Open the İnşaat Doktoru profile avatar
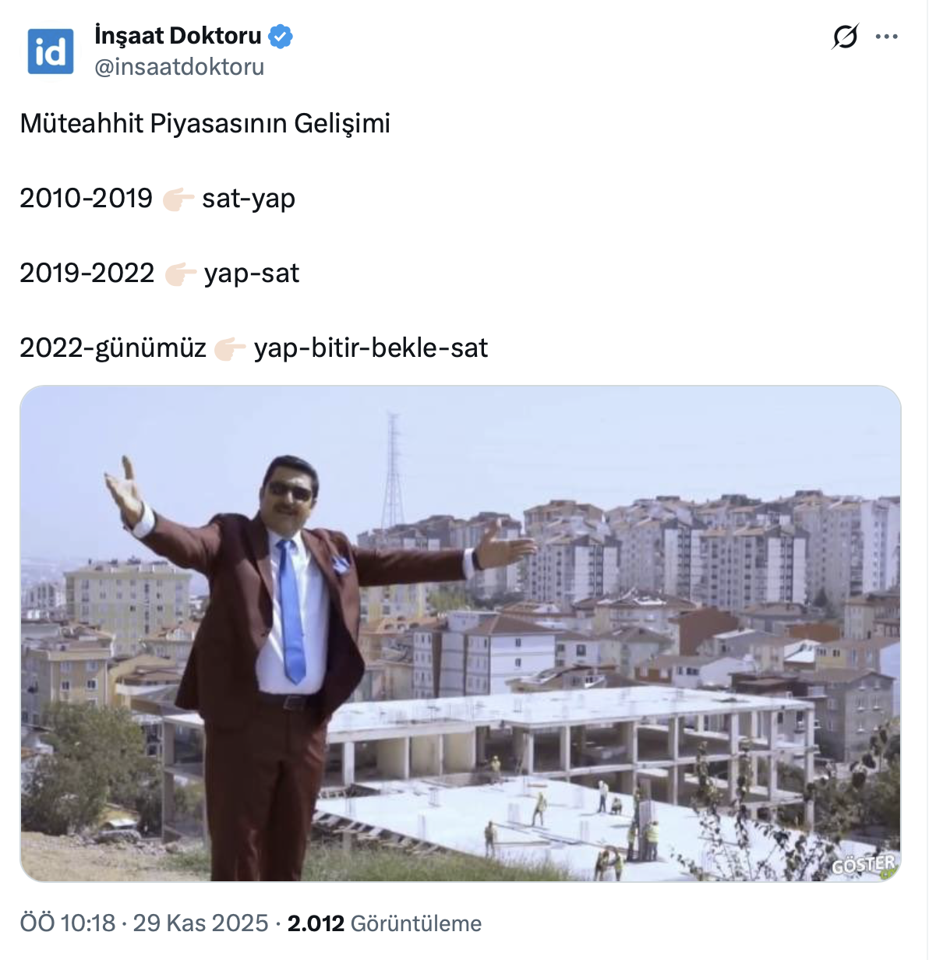The image size is (929, 960). (51, 51)
